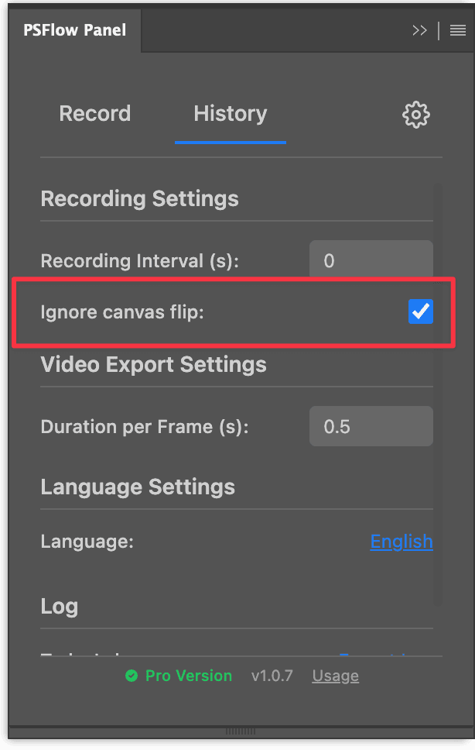Click the Duration per Frame input field
Viewport: 475px width, 750px height.
click(x=371, y=425)
